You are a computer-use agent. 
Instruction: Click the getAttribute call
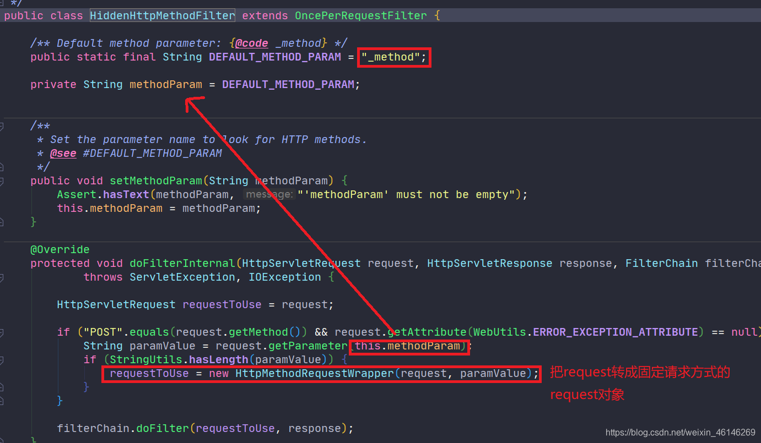pos(427,332)
